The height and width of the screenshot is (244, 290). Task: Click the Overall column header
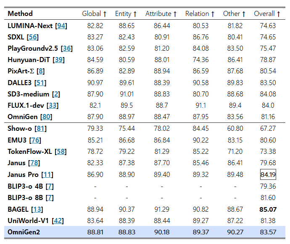pos(267,14)
